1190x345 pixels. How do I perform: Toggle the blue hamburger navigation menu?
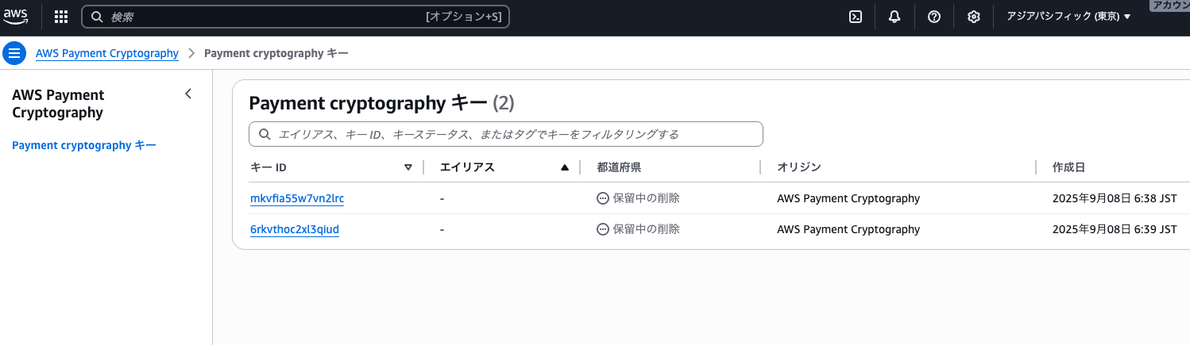coord(14,53)
